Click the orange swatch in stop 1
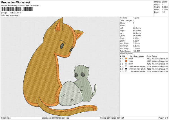The width and height of the screenshot is (169, 120). pos(125,59)
